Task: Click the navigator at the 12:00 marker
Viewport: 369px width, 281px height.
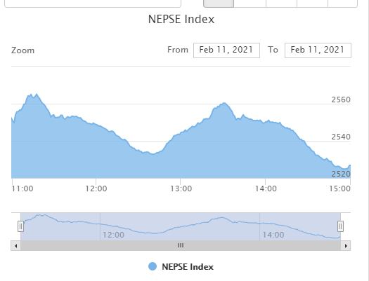Action: click(101, 226)
